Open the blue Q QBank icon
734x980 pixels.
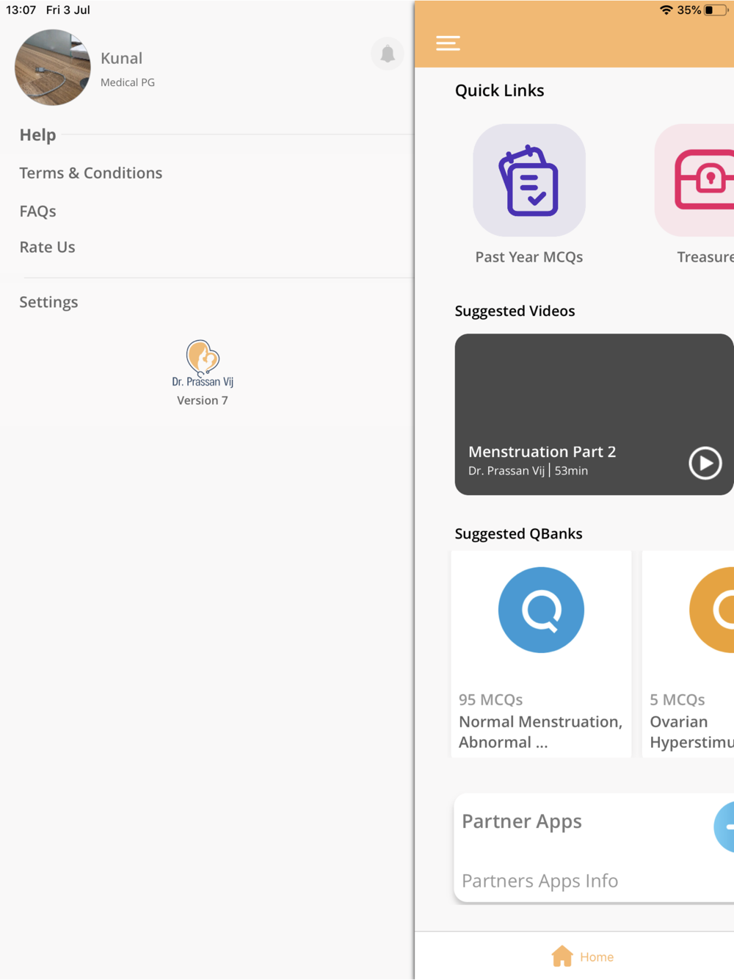(x=541, y=610)
